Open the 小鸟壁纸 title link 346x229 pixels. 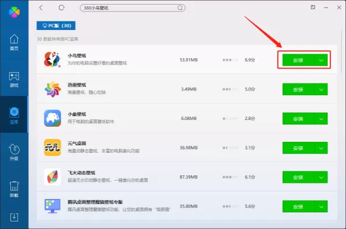[77, 55]
